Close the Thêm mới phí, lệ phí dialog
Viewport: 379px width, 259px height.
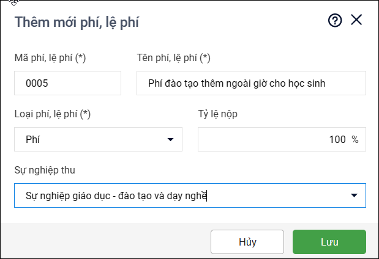(356, 20)
